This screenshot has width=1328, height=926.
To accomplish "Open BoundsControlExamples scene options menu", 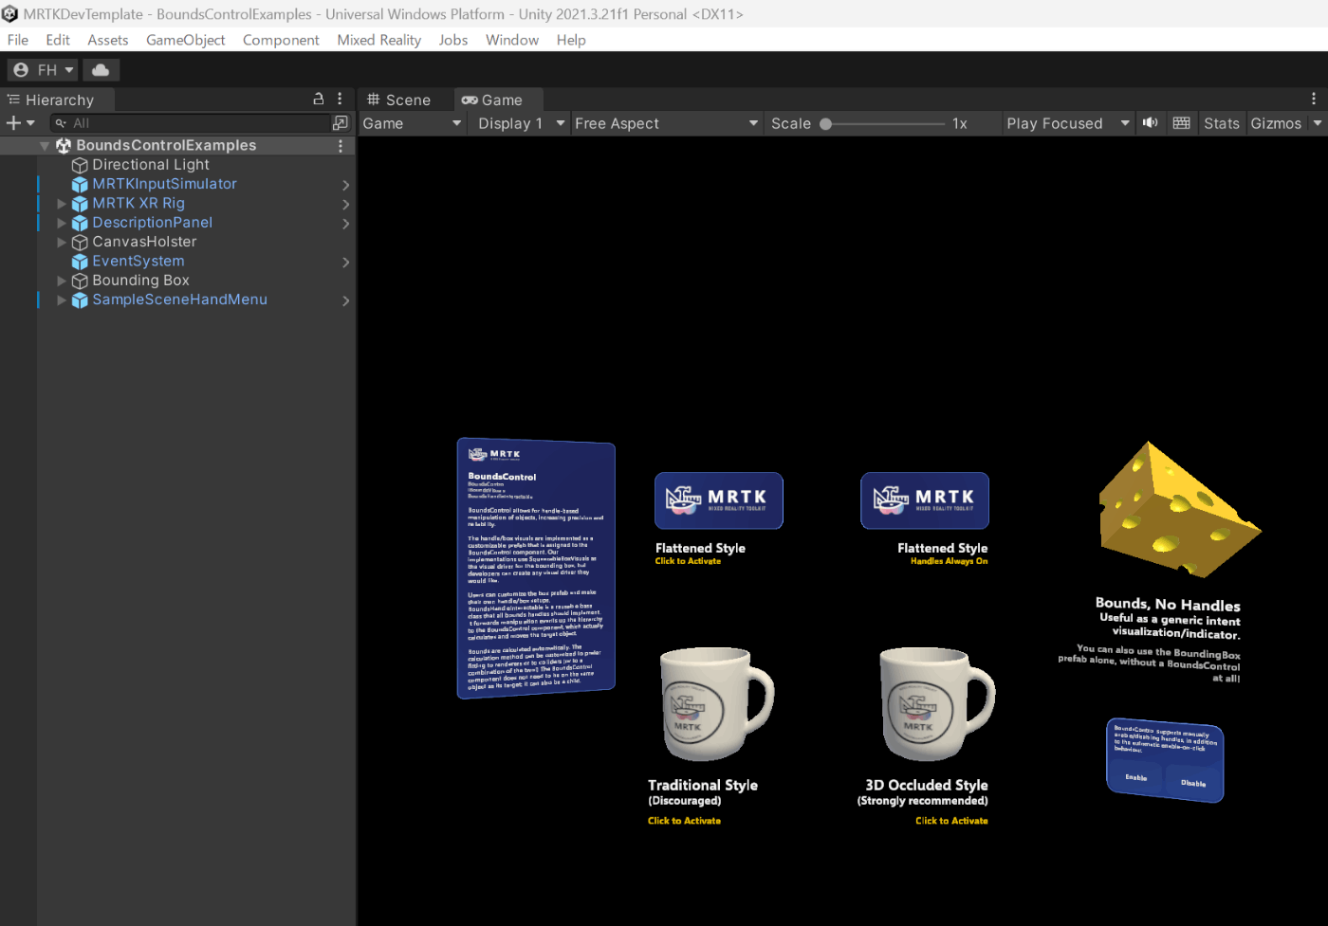I will 341,146.
